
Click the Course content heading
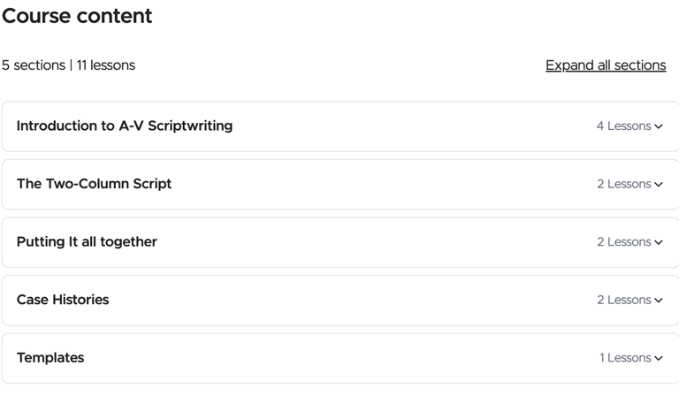[x=77, y=16]
